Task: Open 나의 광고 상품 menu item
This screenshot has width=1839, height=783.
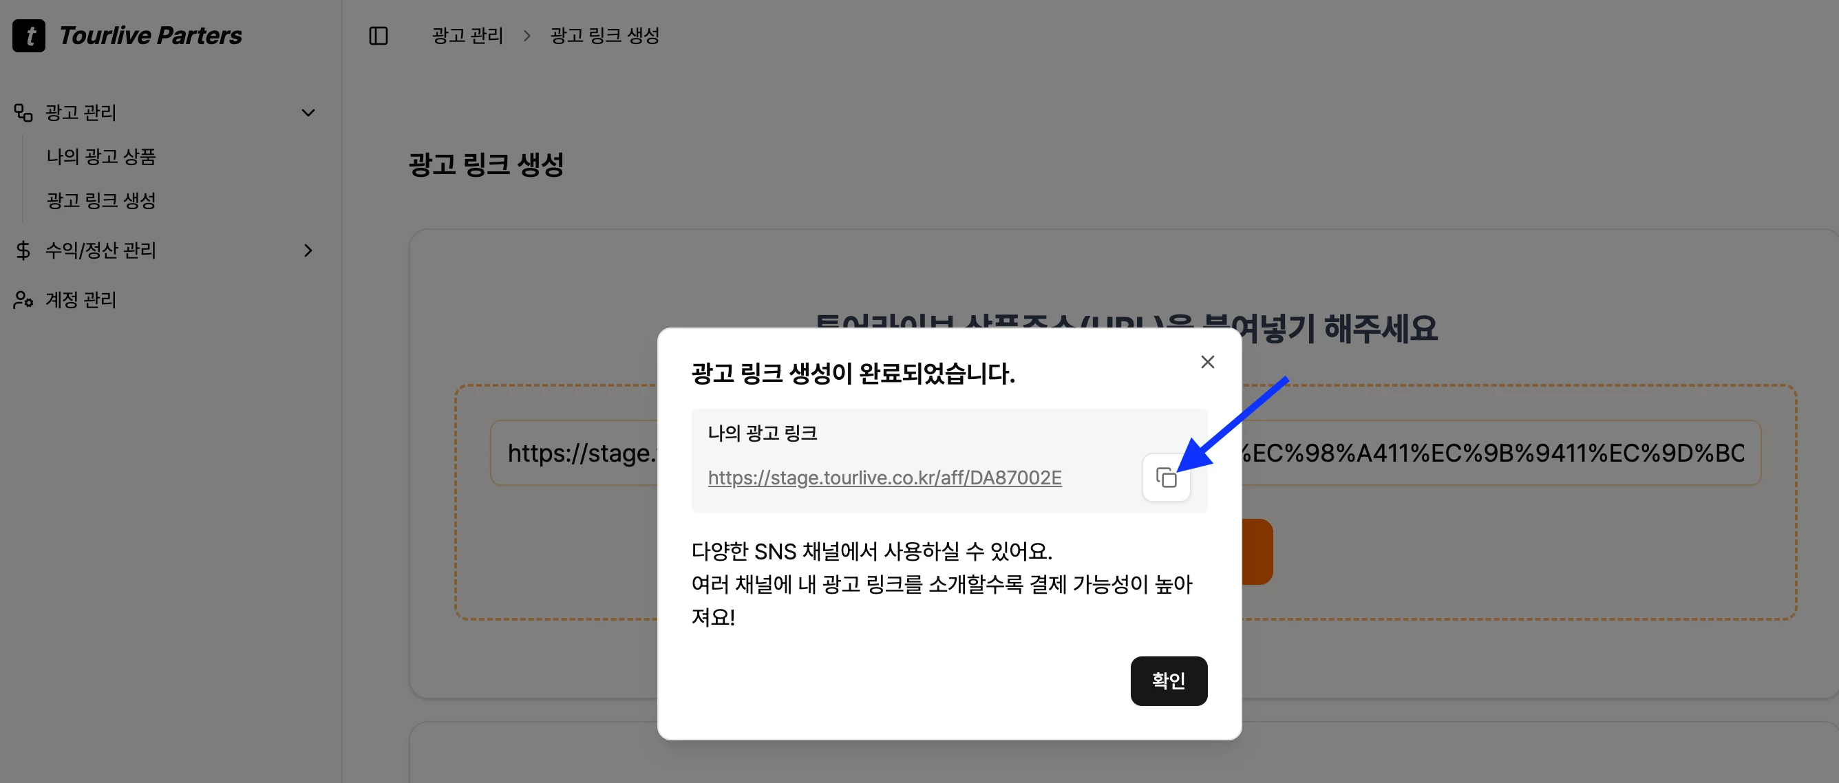Action: coord(100,156)
